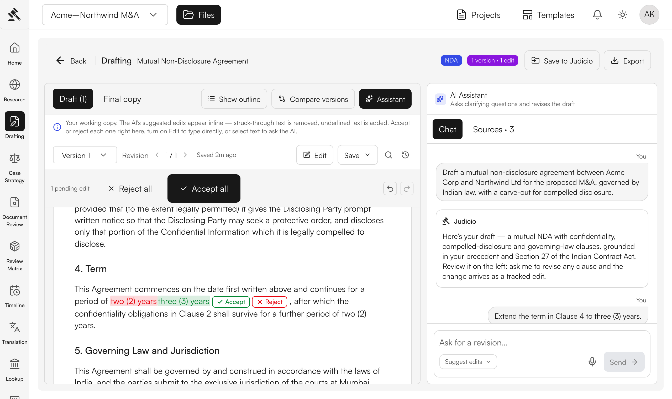
Task: Open Projects in the top bar
Action: (479, 15)
